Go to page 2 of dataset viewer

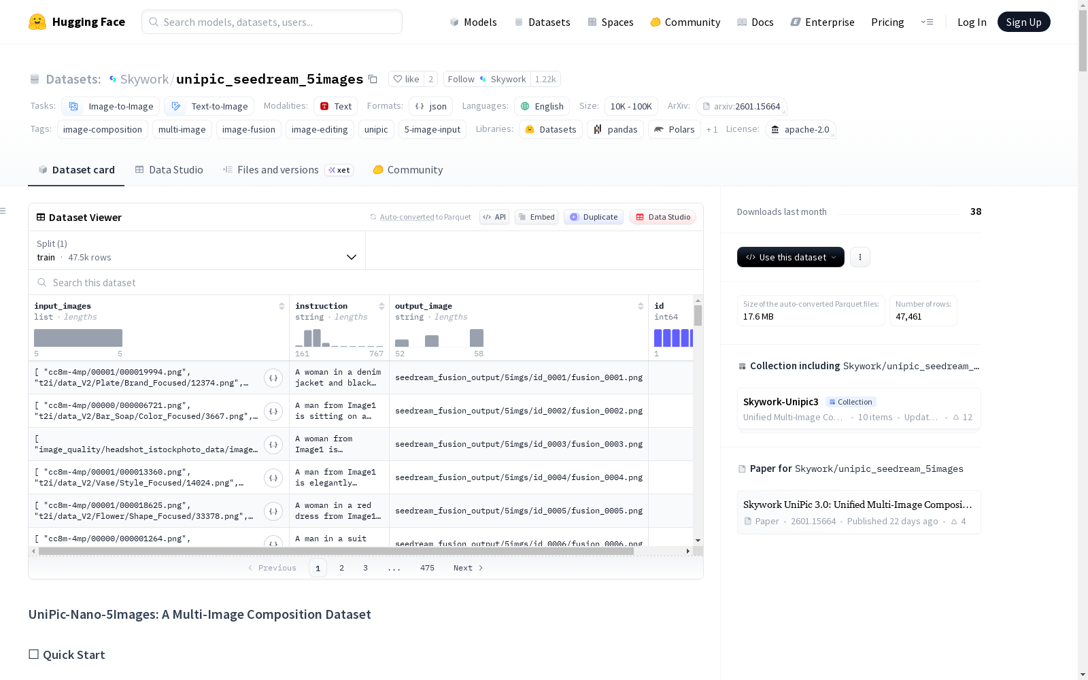pyautogui.click(x=341, y=568)
